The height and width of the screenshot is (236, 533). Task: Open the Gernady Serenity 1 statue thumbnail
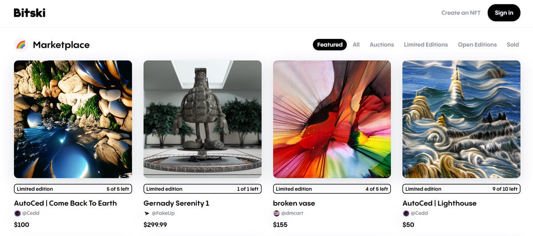(x=203, y=119)
